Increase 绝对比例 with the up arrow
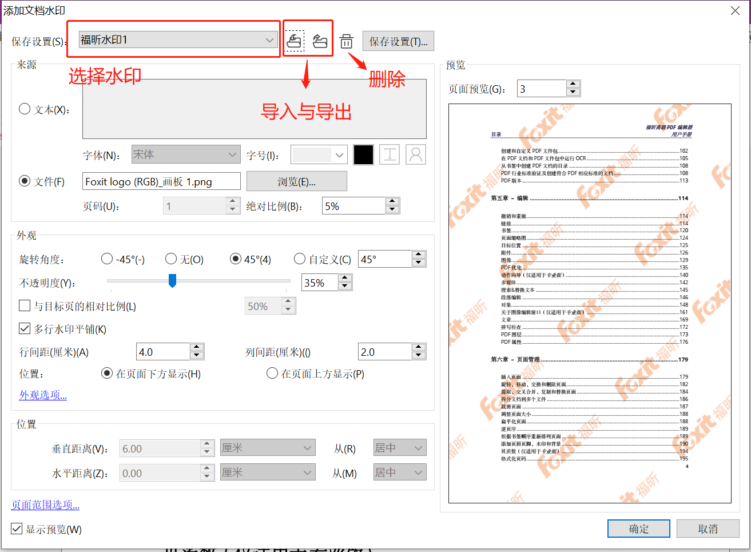 (x=392, y=201)
